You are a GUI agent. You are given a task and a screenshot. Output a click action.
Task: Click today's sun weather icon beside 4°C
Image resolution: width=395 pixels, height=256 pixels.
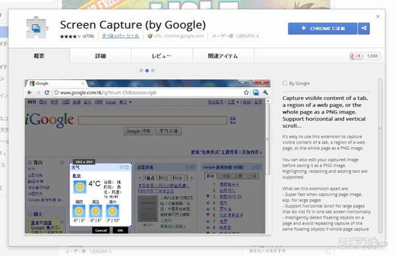pos(80,187)
